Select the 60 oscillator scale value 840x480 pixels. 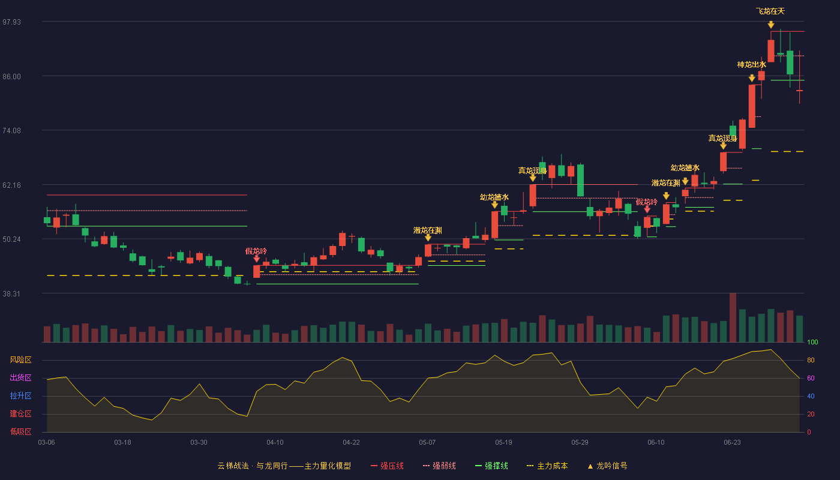[x=811, y=378]
